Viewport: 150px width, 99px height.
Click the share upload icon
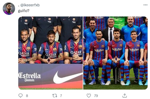point(125,96)
